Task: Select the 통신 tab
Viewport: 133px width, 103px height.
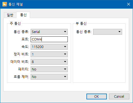Action: pyautogui.click(x=23, y=15)
